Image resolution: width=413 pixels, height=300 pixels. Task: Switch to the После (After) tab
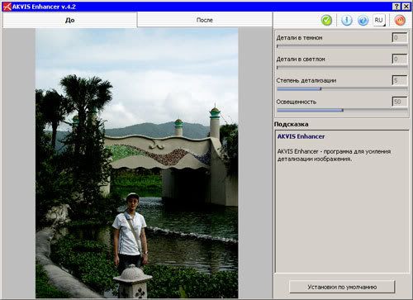click(205, 20)
